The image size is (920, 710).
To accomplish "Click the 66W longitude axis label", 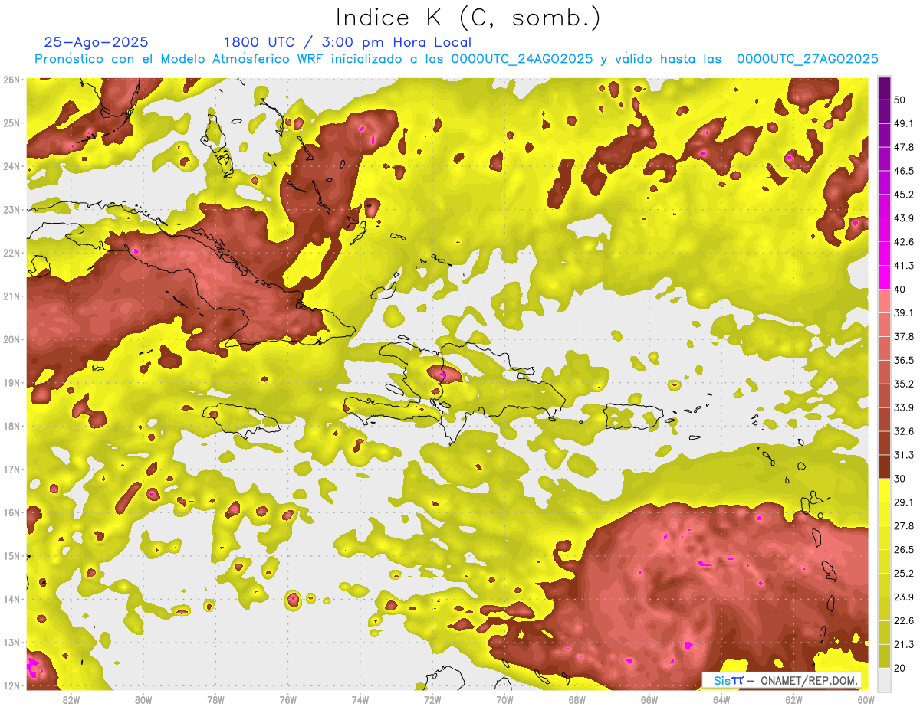I will click(649, 699).
